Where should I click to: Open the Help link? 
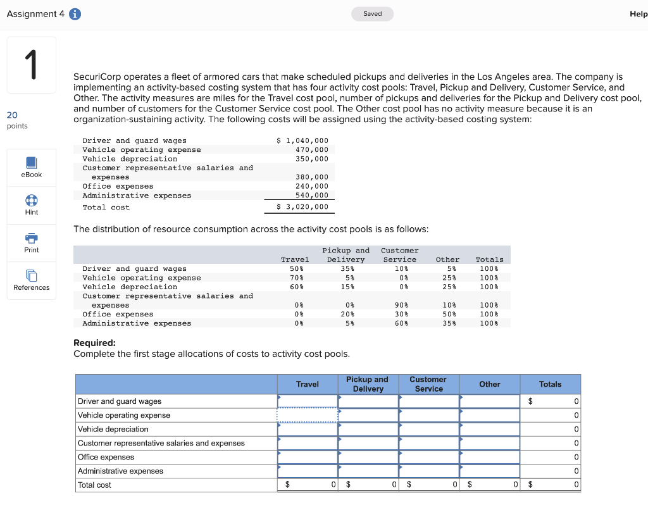pos(638,13)
